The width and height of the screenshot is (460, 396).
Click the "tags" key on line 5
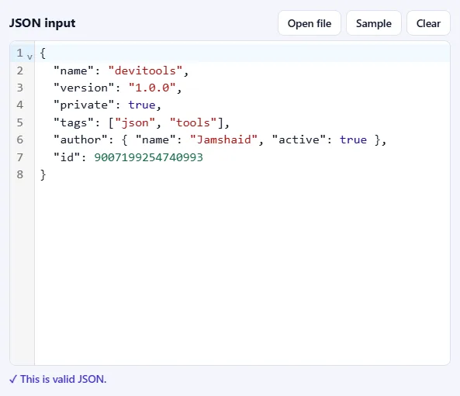74,122
